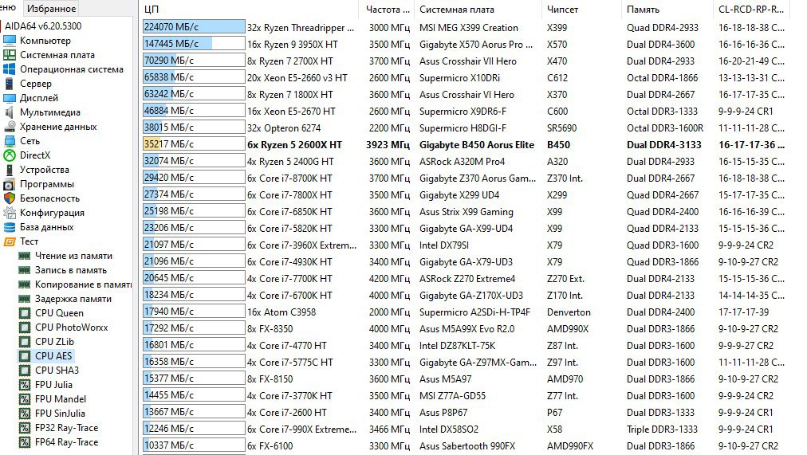This screenshot has height=455, width=807.
Task: Sort by the Чипсет column header
Action: click(x=581, y=10)
